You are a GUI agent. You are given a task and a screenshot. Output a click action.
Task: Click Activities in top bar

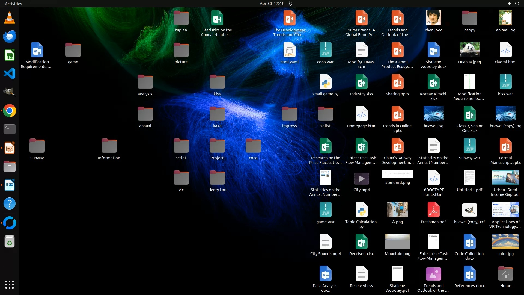pos(13,4)
